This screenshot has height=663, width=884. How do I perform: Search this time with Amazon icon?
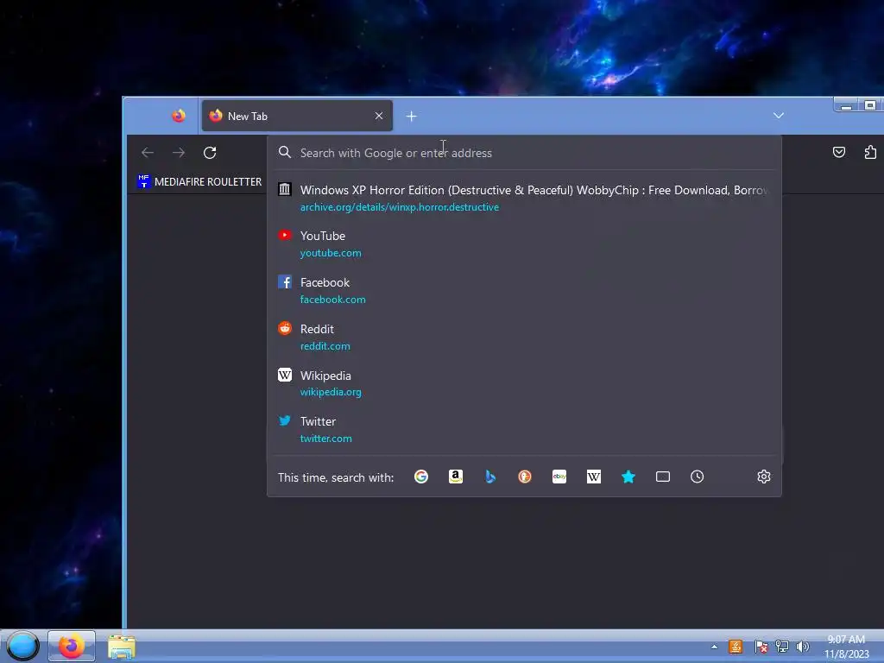click(x=456, y=477)
